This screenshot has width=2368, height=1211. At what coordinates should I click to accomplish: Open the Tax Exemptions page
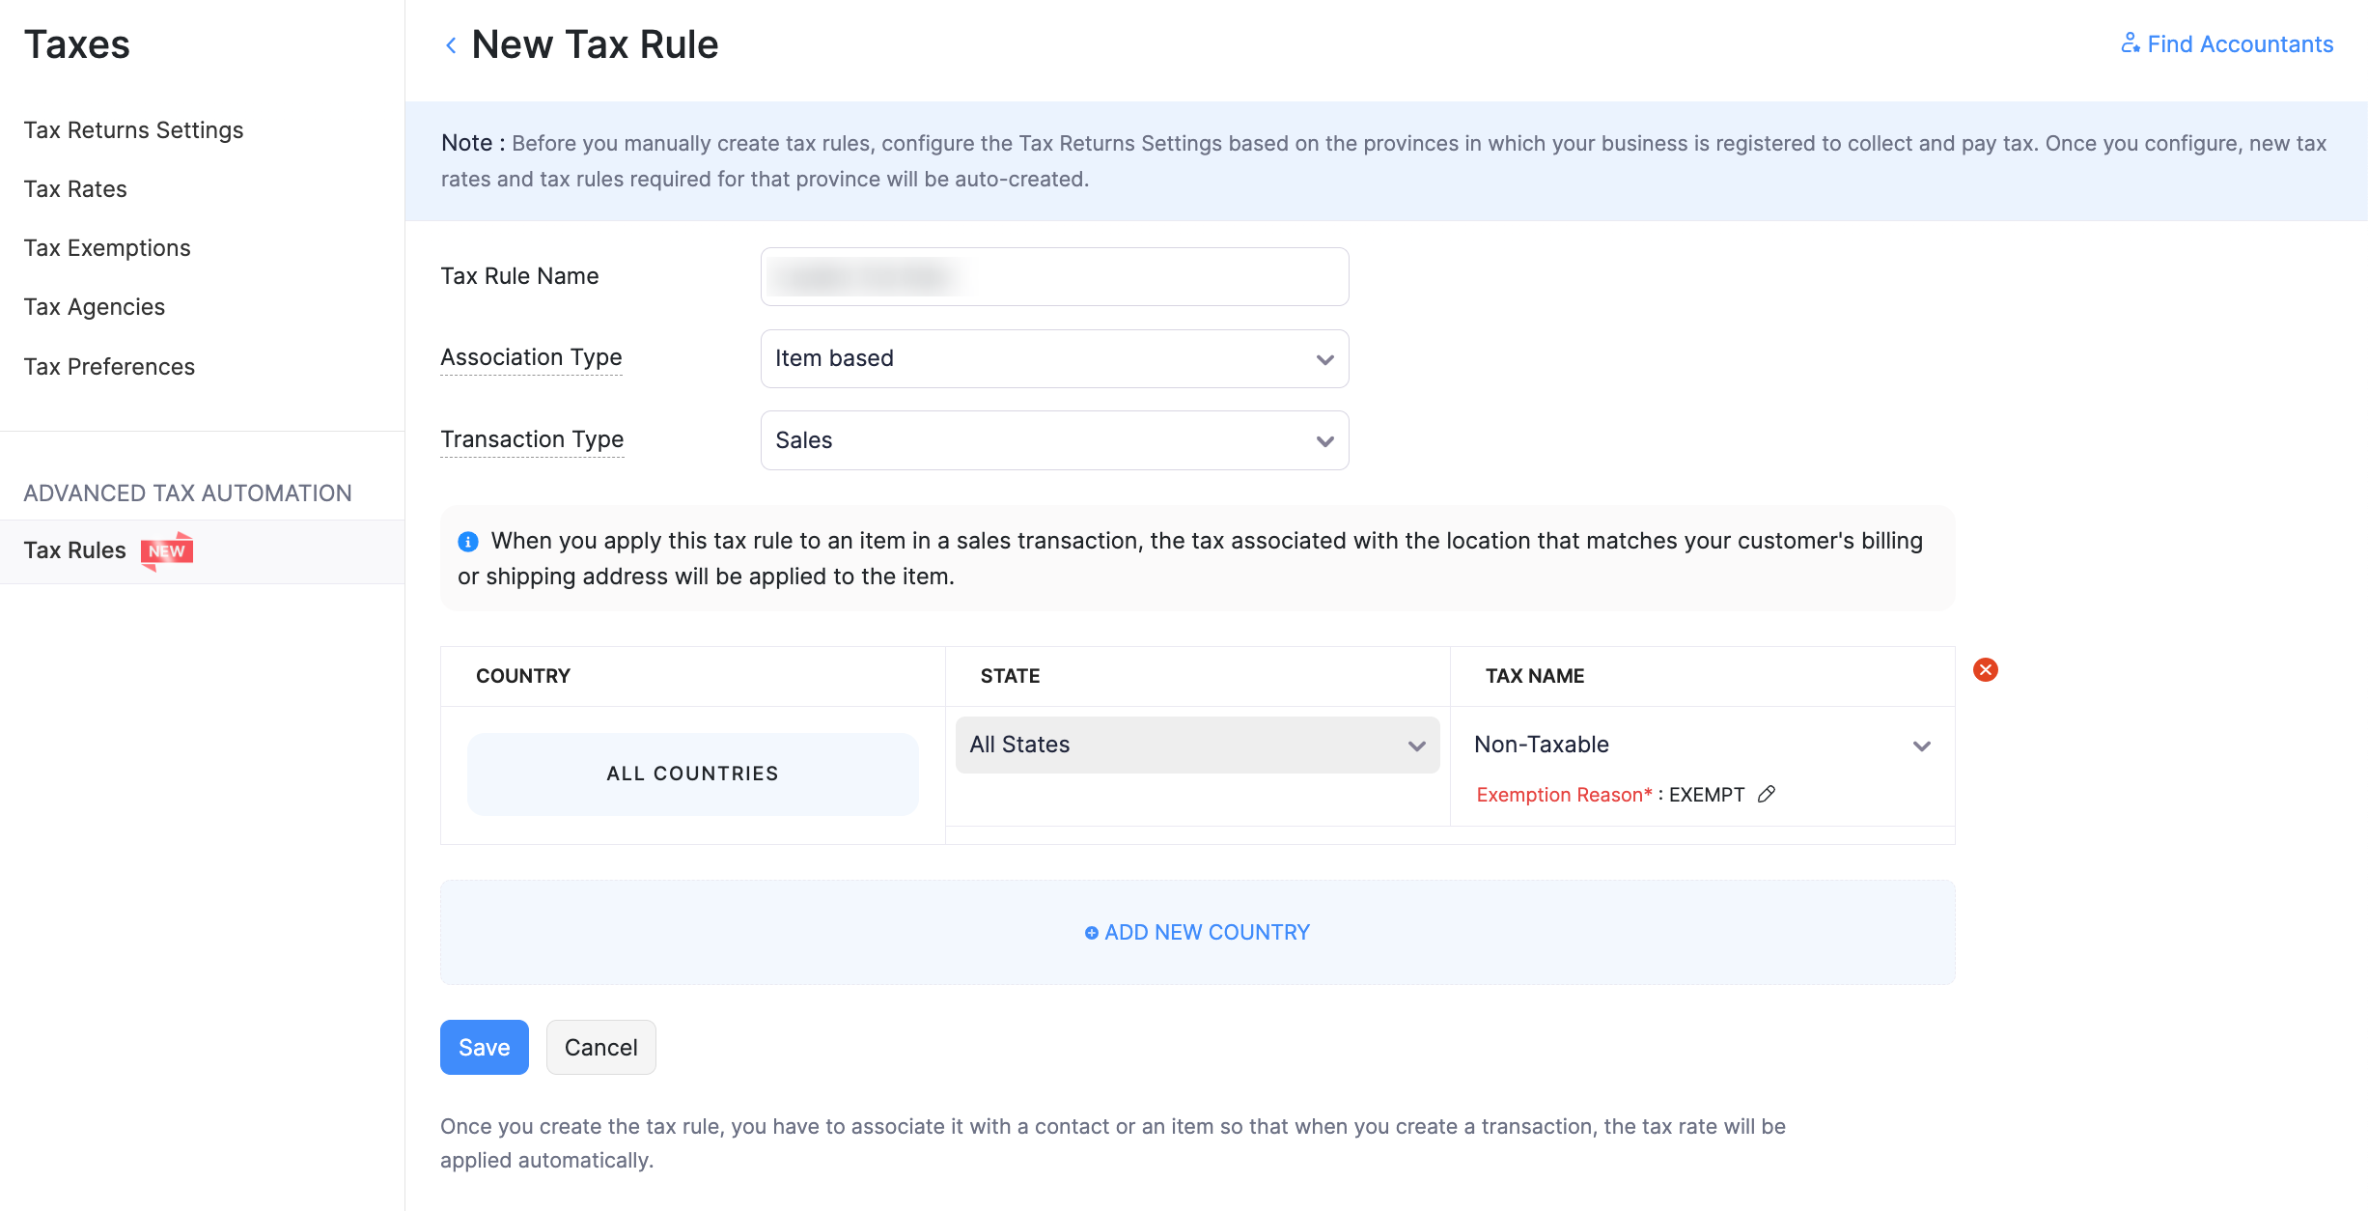(x=107, y=248)
